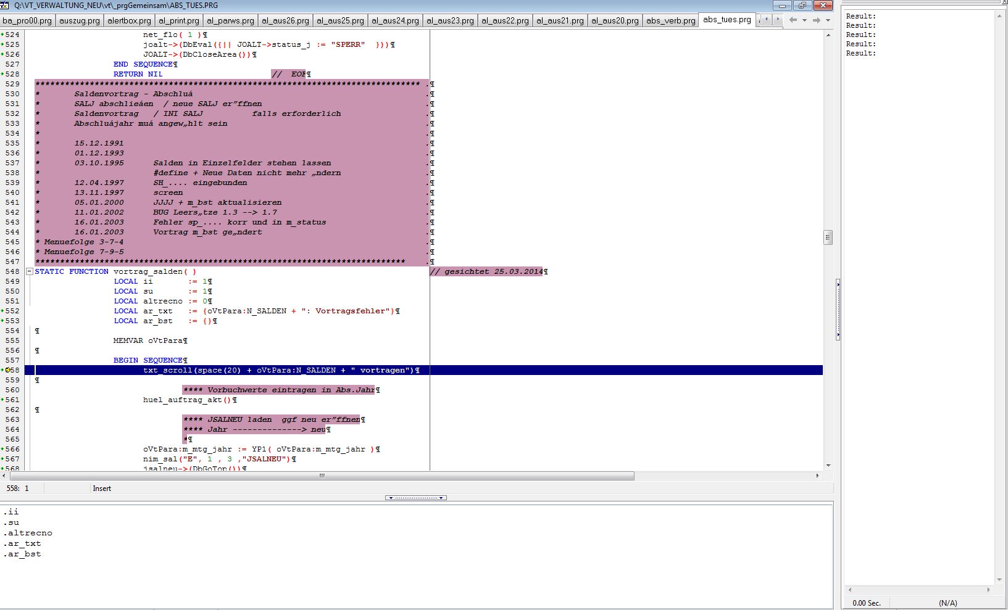Restore down the editor window

click(802, 6)
